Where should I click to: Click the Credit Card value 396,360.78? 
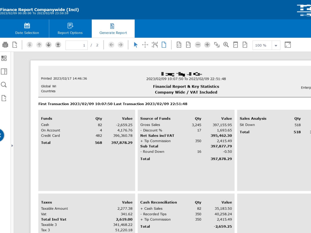123,136
